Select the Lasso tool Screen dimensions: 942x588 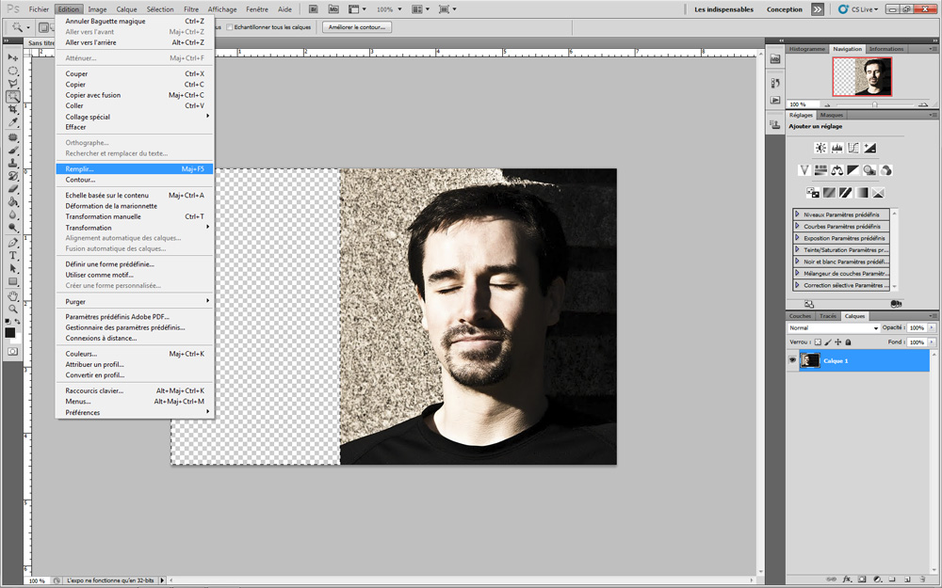(13, 84)
